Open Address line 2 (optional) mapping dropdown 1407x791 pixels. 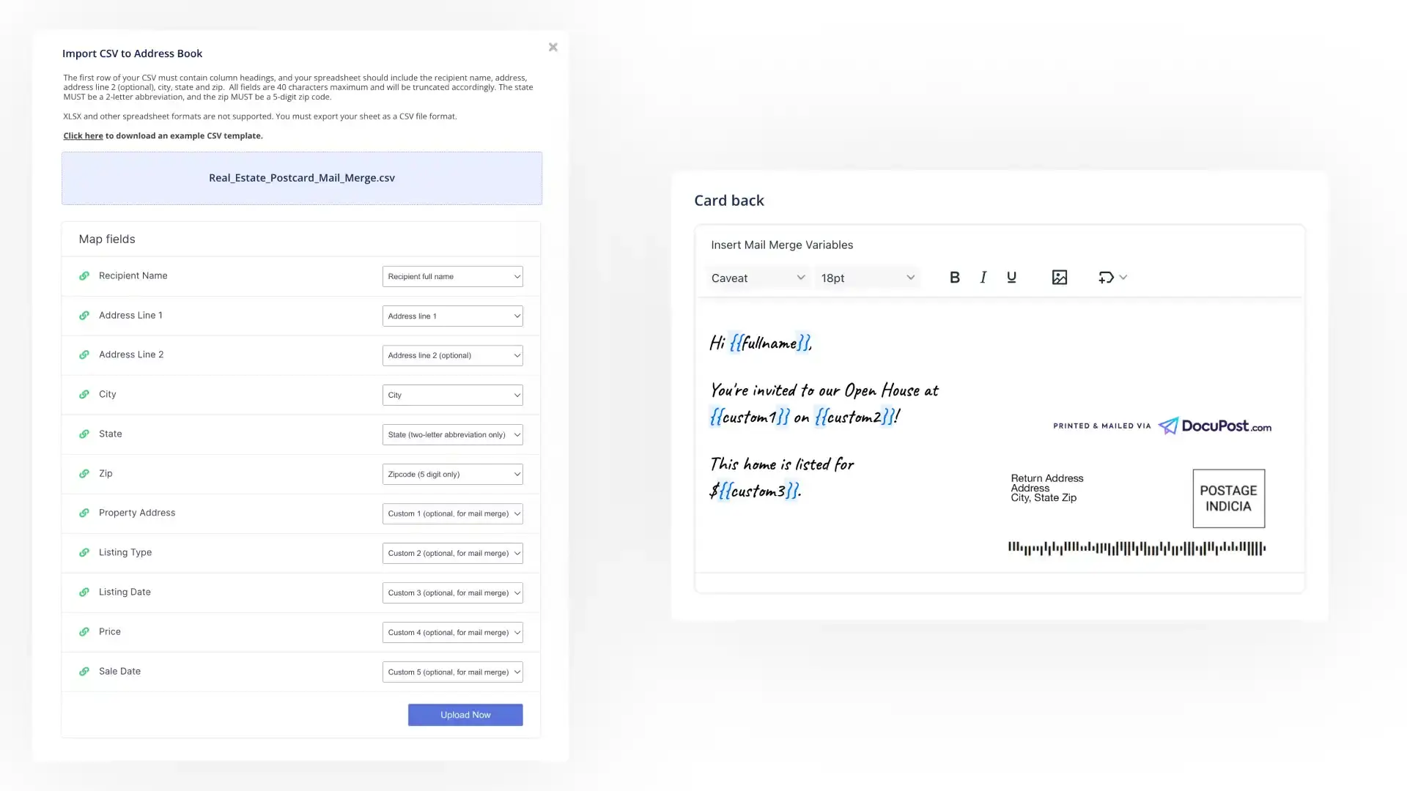coord(452,355)
